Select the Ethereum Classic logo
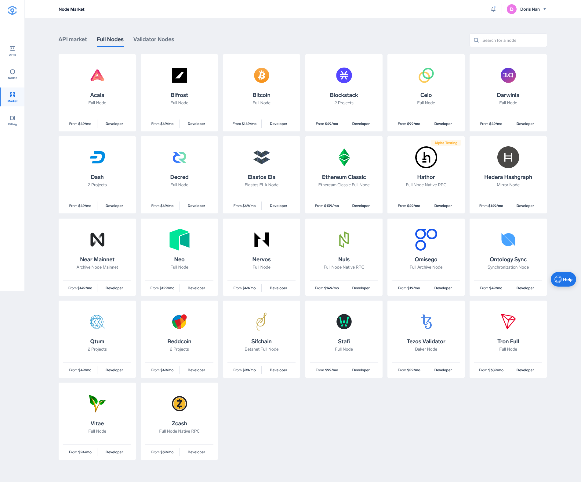581x482 pixels. point(344,157)
